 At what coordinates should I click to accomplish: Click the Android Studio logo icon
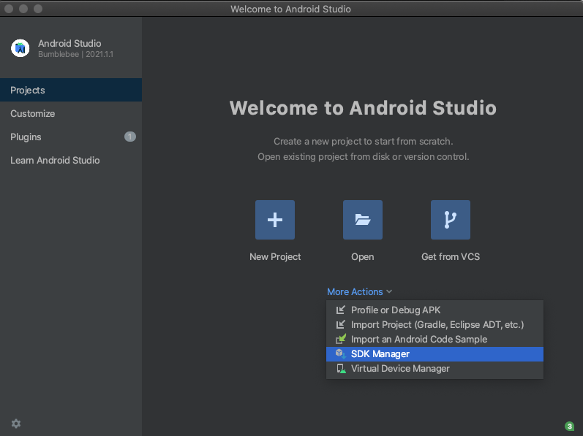pos(20,48)
